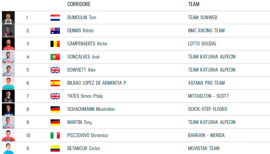Open Tom Dumoulin's rider photo
This screenshot has height=154, width=270.
[x=8, y=18]
